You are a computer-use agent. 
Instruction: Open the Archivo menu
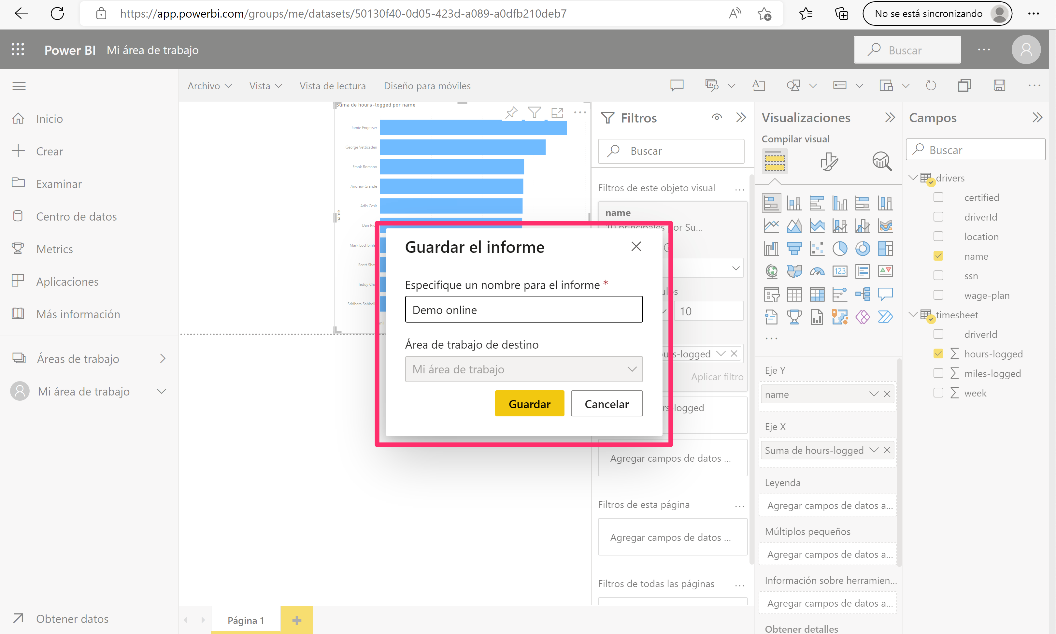point(210,86)
